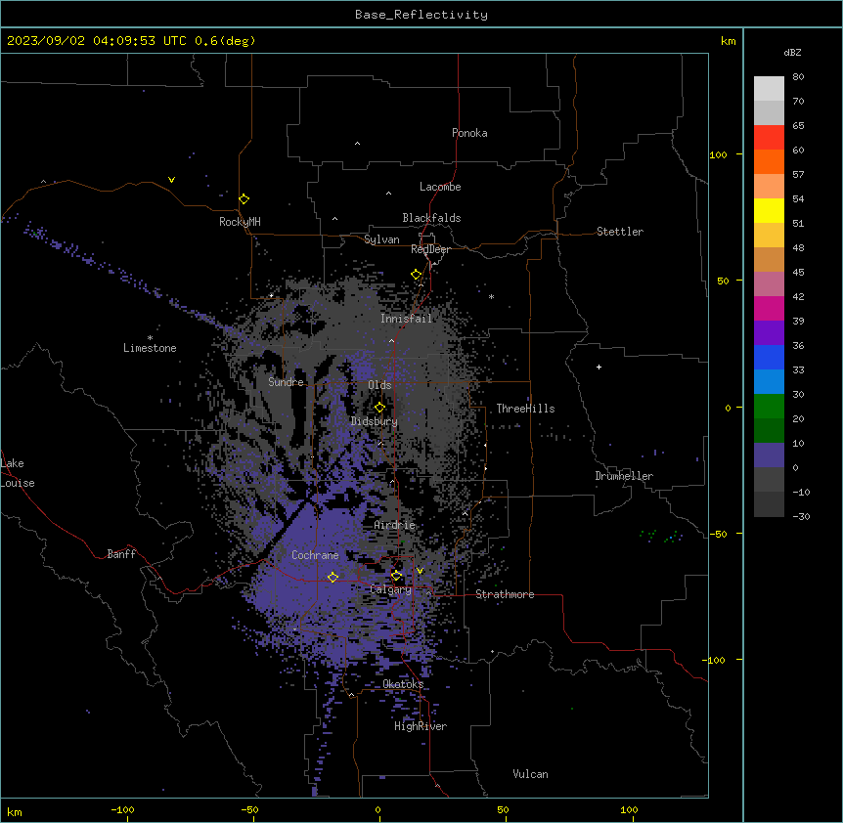Click the RockyMH label
Viewport: 843px width, 823px height.
[240, 222]
